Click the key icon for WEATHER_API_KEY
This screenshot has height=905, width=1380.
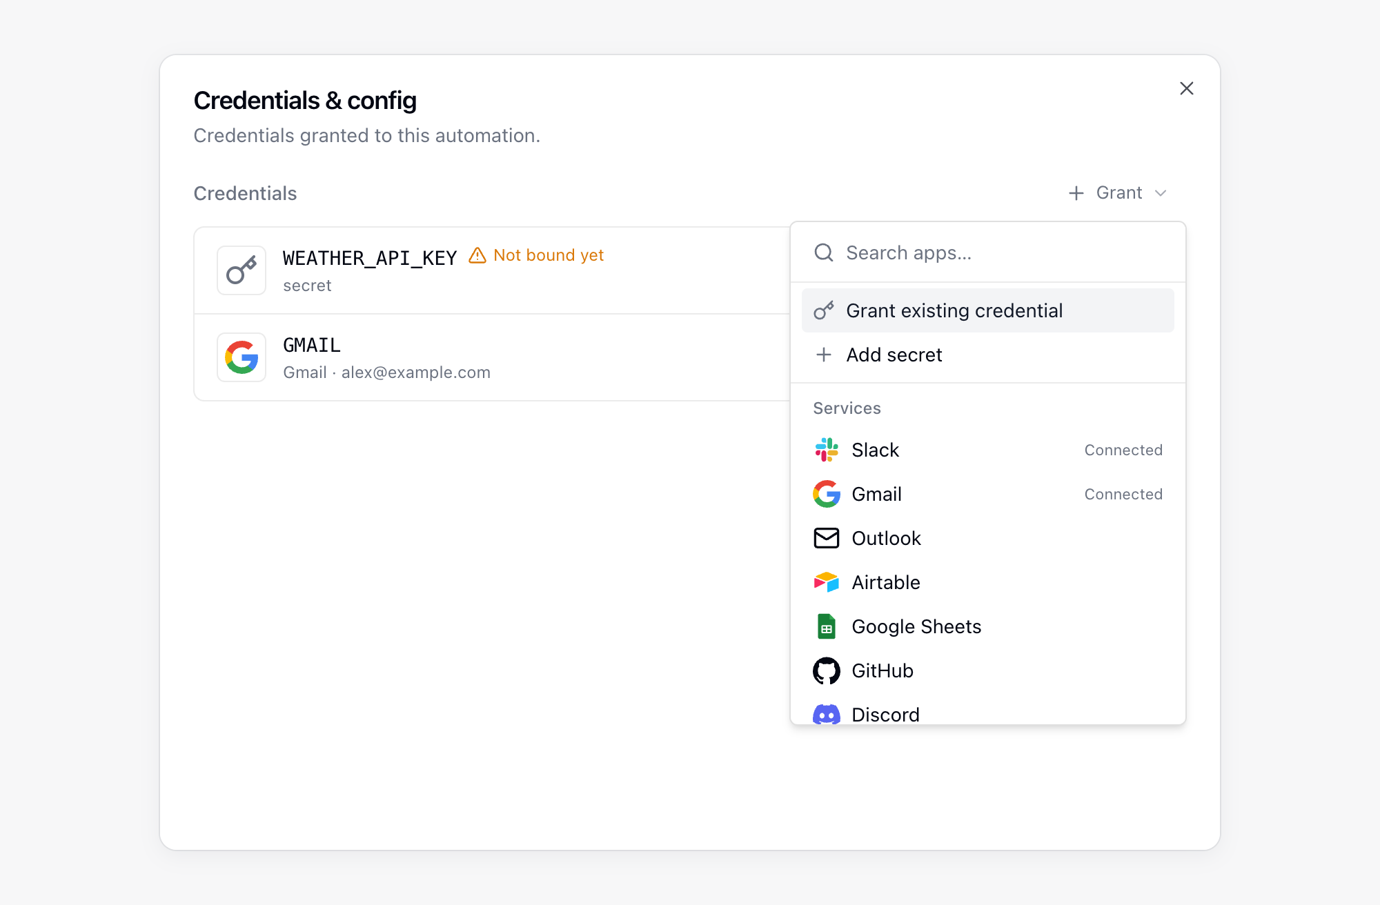click(x=241, y=270)
